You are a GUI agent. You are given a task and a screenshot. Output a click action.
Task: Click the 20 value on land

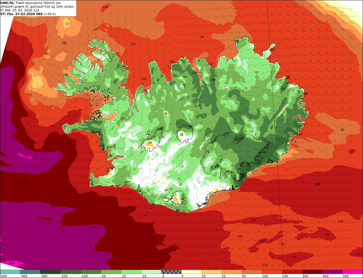point(226,90)
